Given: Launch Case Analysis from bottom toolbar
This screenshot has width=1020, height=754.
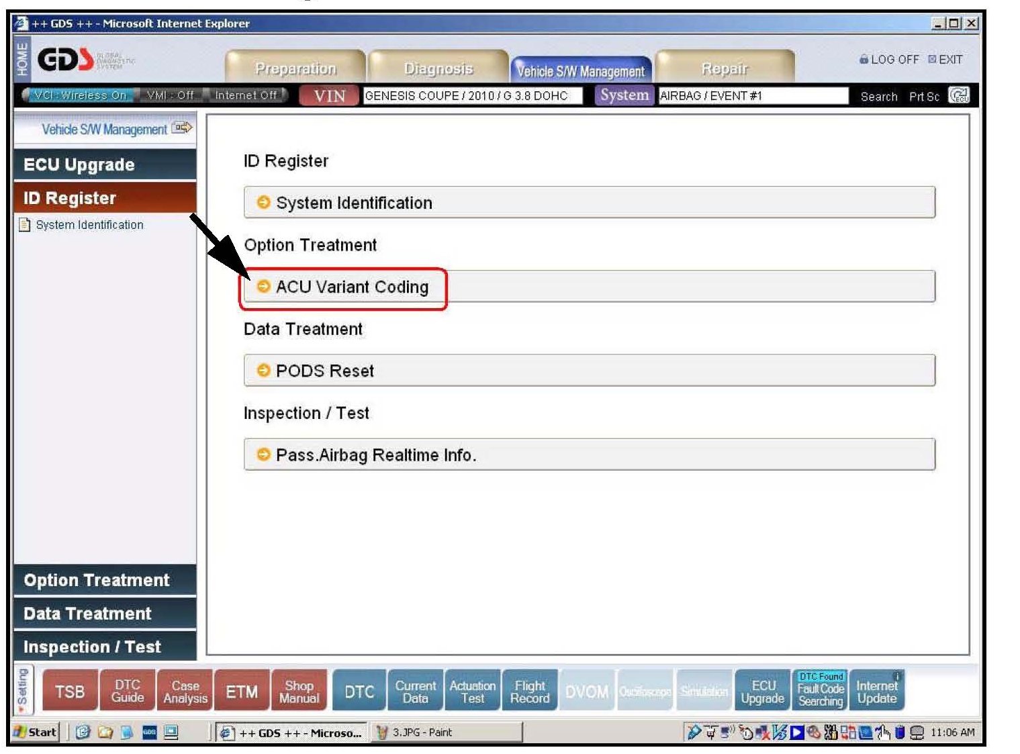Looking at the screenshot, I should pos(185,691).
